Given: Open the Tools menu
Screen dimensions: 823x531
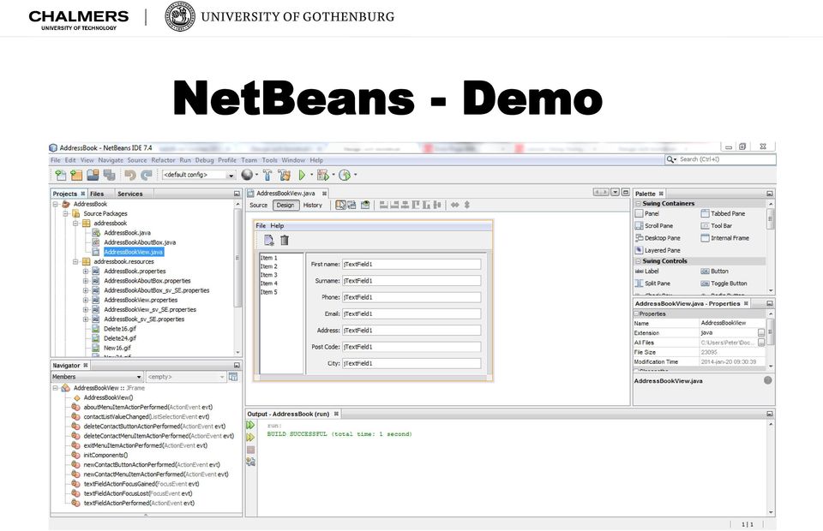Looking at the screenshot, I should pyautogui.click(x=269, y=160).
